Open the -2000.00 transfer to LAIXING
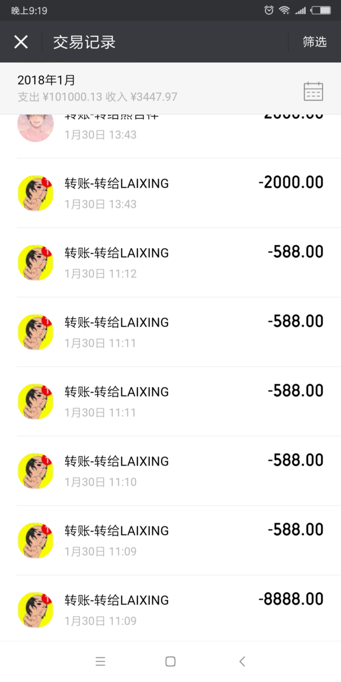Viewport: 341px width, 682px height. (x=179, y=193)
